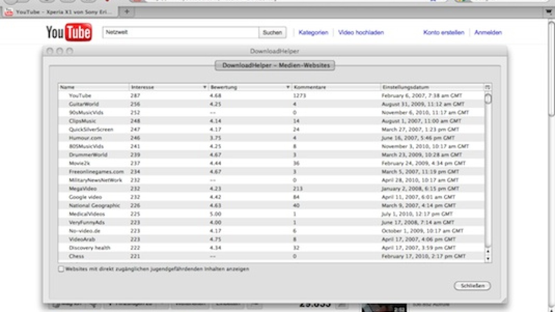Enable showing websites with jugendgefährdenden Inhalten

(x=61, y=269)
